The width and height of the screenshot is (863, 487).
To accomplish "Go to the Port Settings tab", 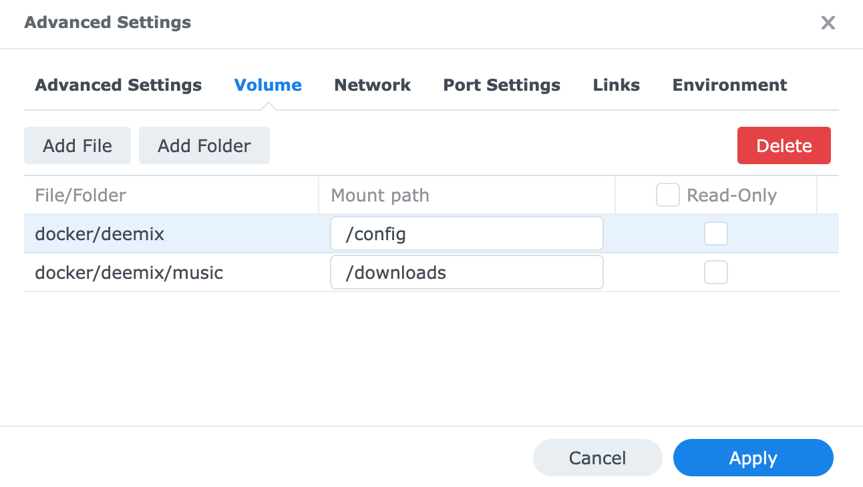I will pos(502,85).
